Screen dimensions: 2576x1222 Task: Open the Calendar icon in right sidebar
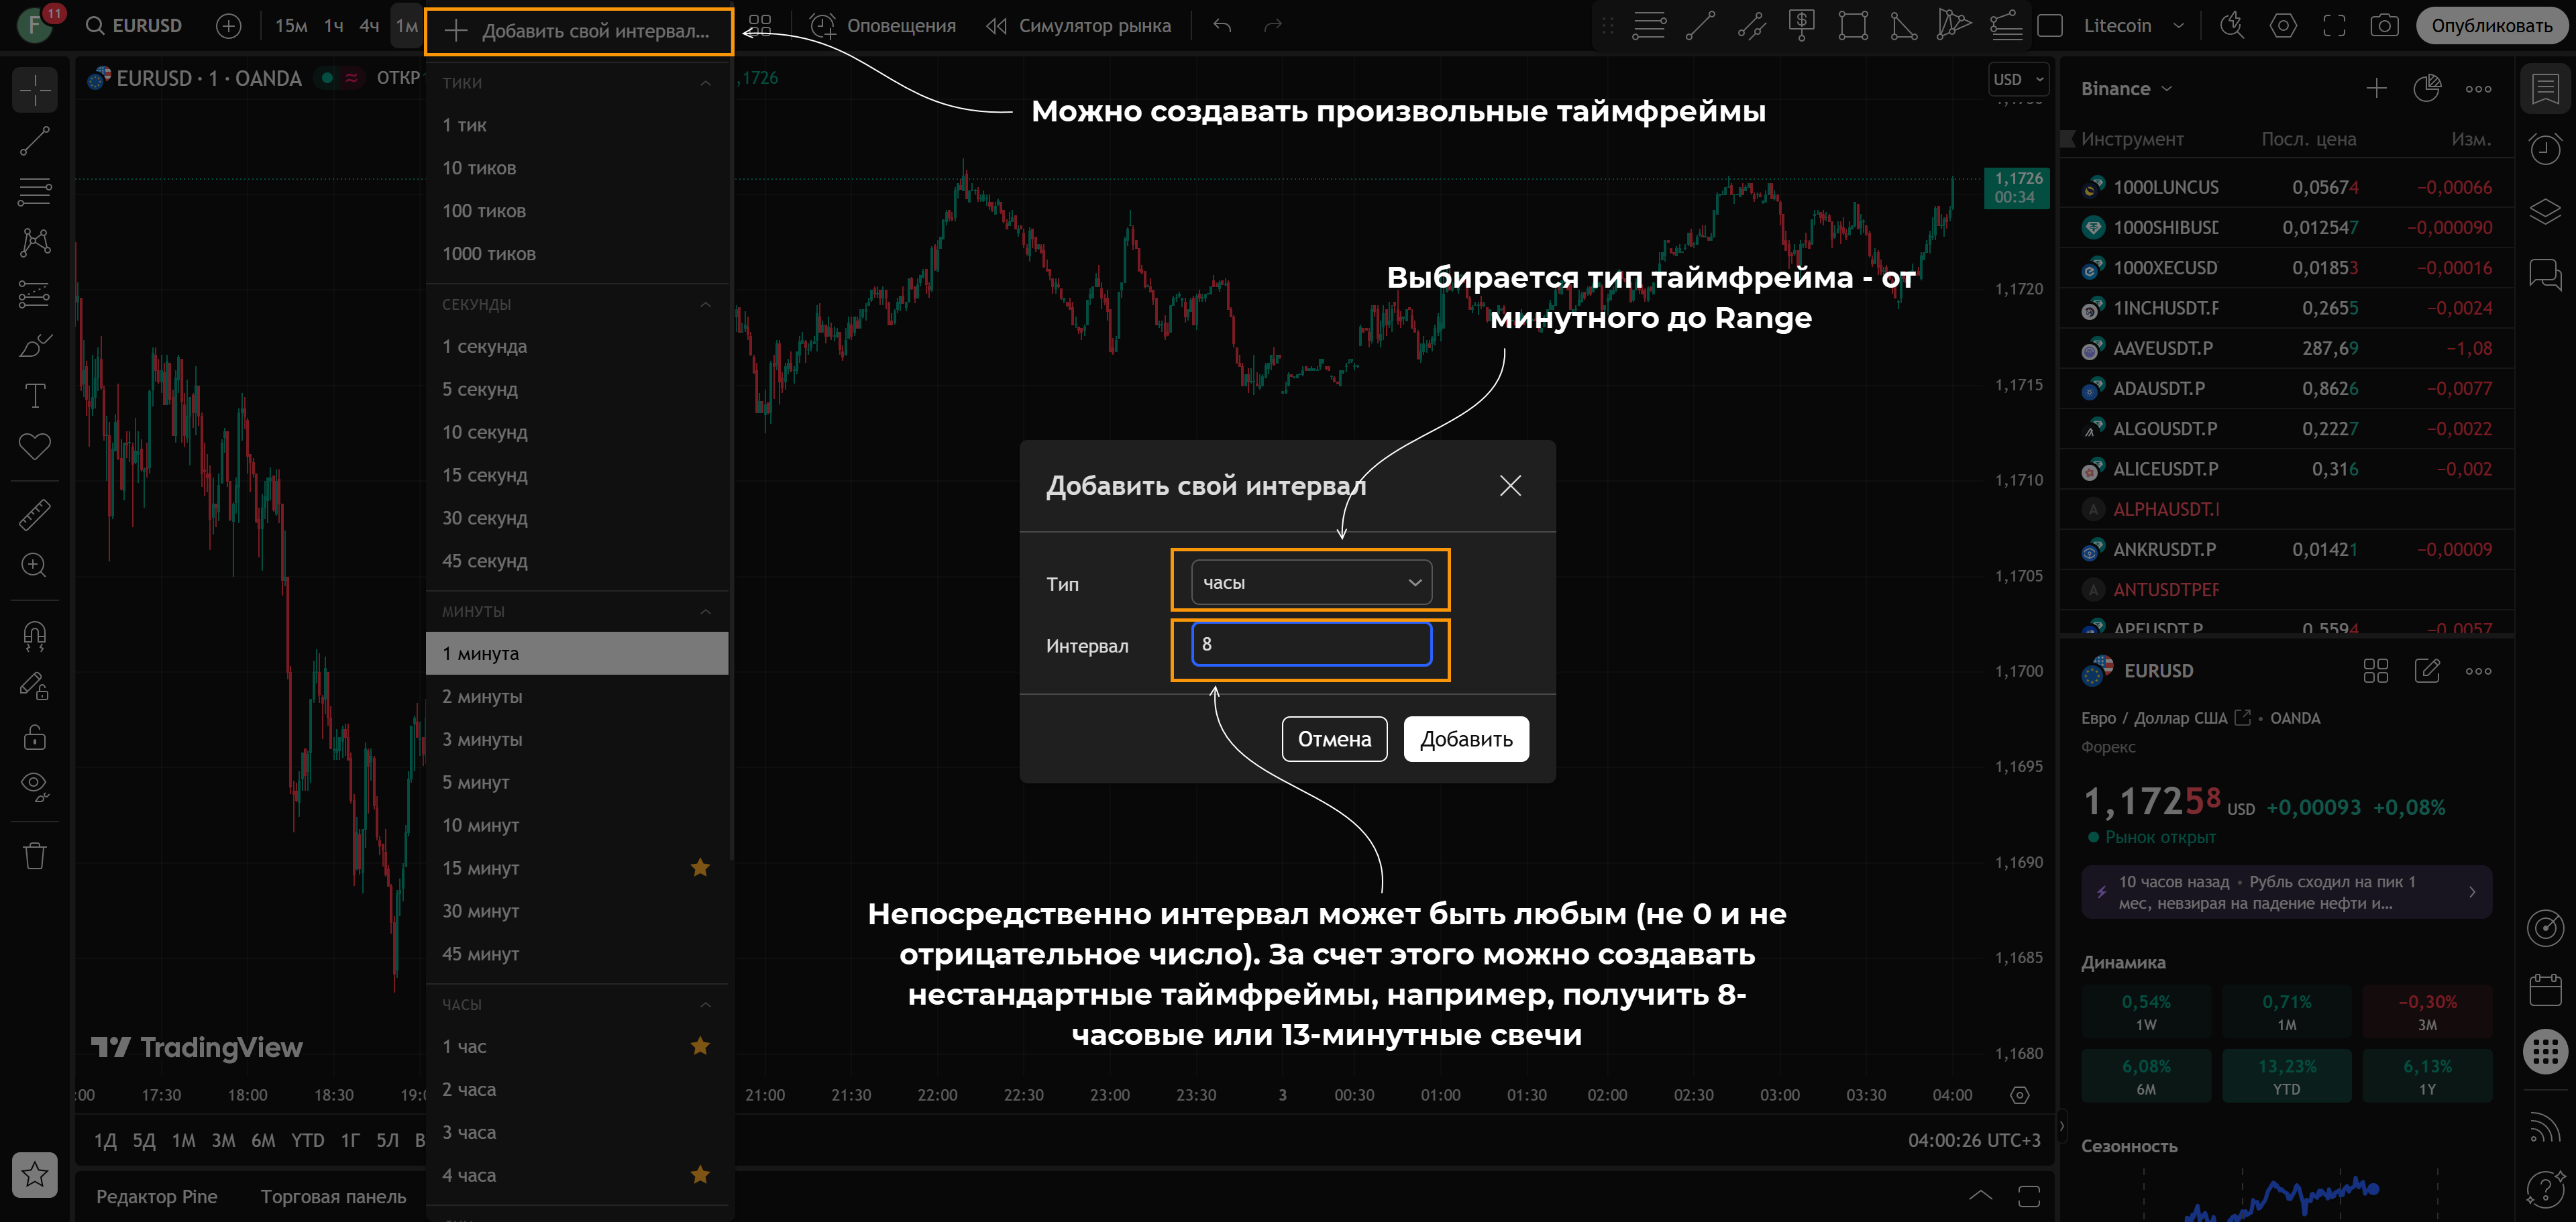[x=2545, y=990]
